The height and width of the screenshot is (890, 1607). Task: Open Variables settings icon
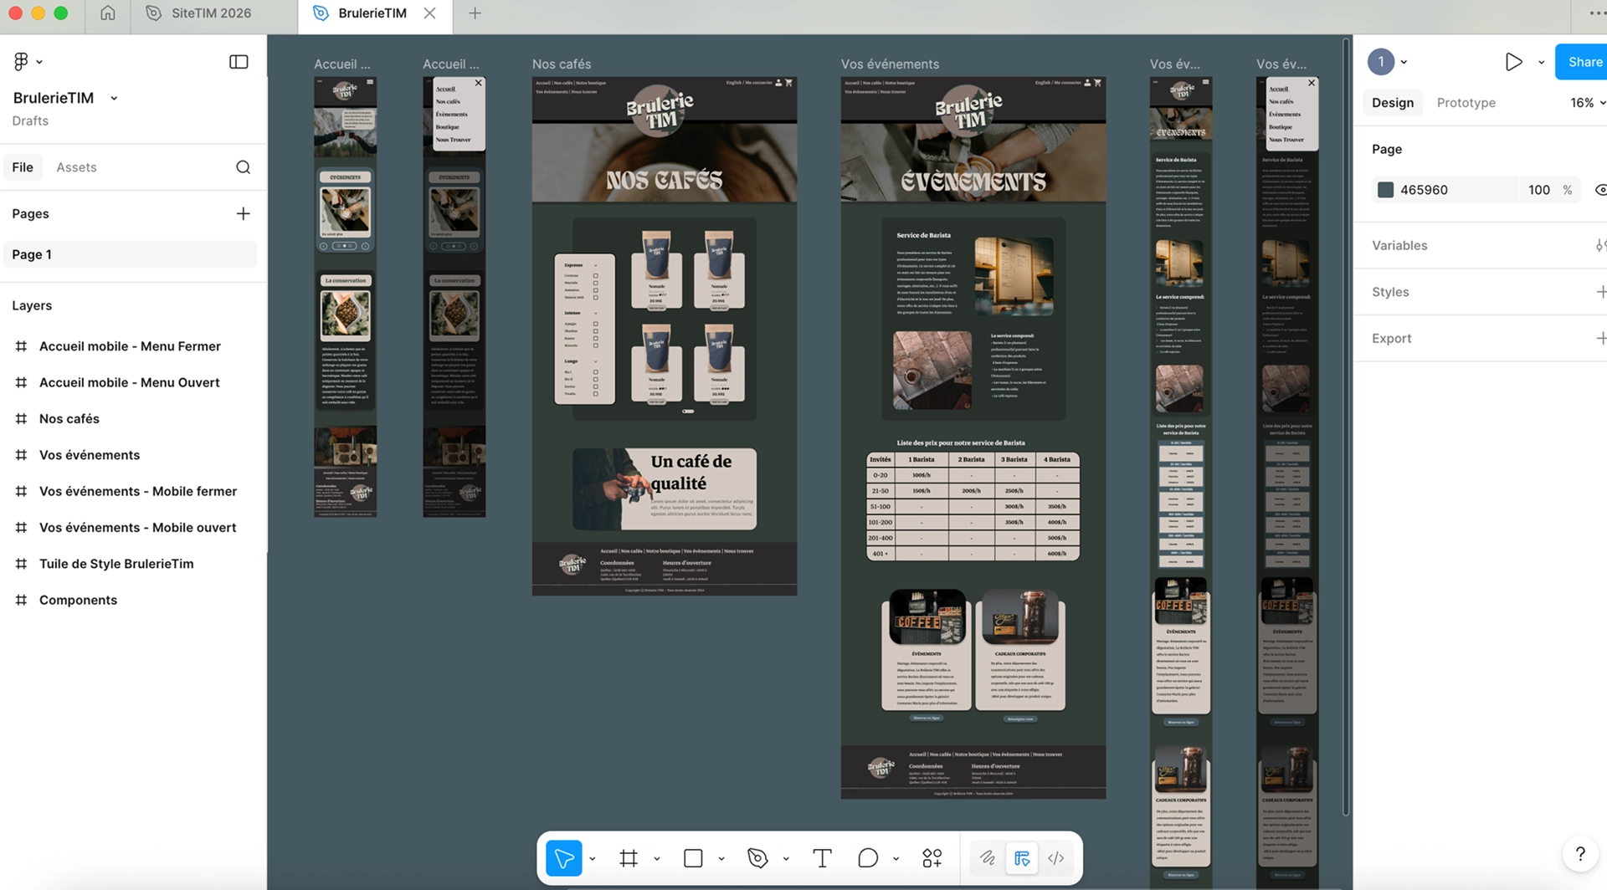(x=1600, y=245)
